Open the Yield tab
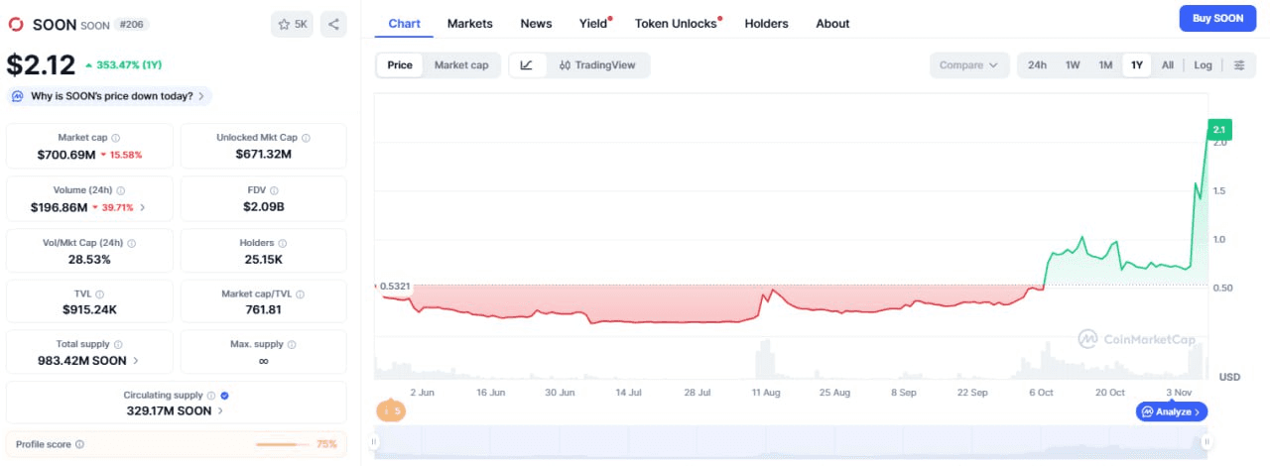 (594, 24)
